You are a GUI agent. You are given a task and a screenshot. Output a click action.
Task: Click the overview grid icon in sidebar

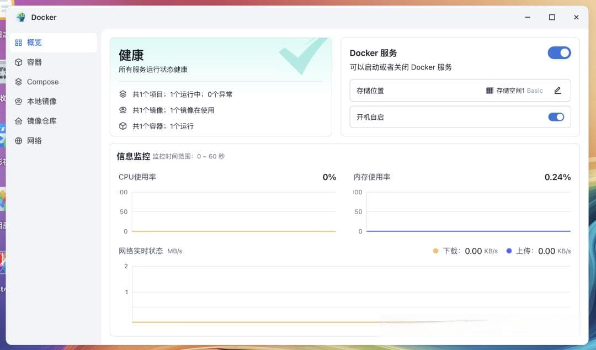18,43
